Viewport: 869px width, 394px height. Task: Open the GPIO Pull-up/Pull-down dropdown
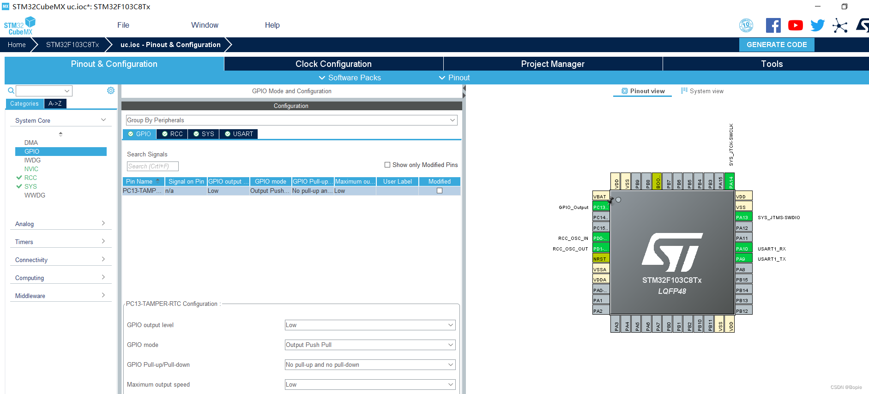[x=370, y=364]
